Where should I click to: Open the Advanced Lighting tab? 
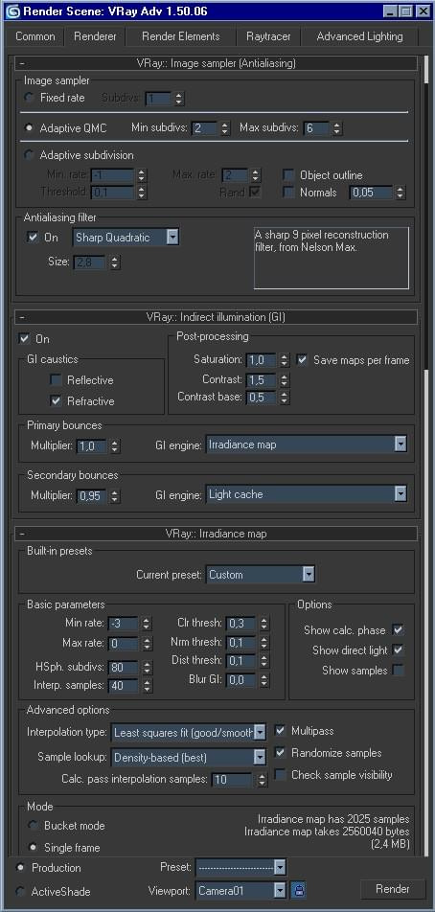coord(359,36)
